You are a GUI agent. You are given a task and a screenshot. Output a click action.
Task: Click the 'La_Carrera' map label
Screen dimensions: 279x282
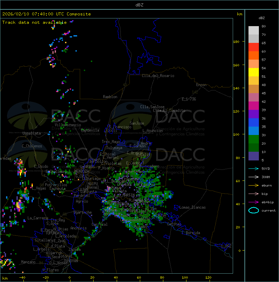[38, 218]
